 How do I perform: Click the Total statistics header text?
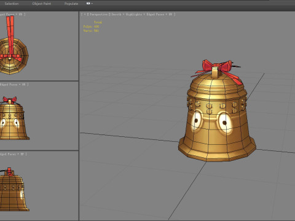98,22
